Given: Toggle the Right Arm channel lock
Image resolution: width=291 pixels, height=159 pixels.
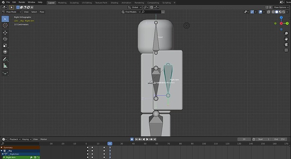Looking at the screenshot, I should pyautogui.click(x=38, y=157).
